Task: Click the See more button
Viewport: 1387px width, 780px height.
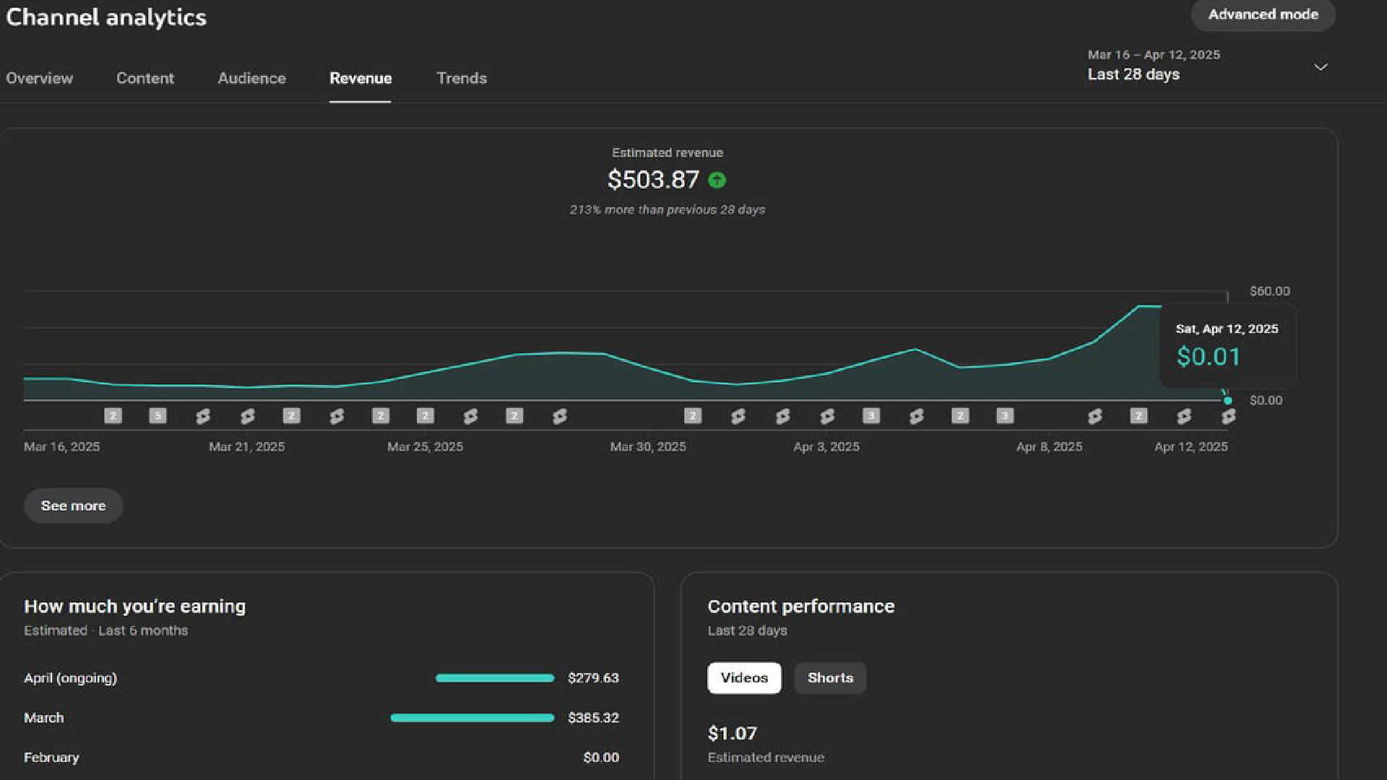Action: (x=73, y=506)
